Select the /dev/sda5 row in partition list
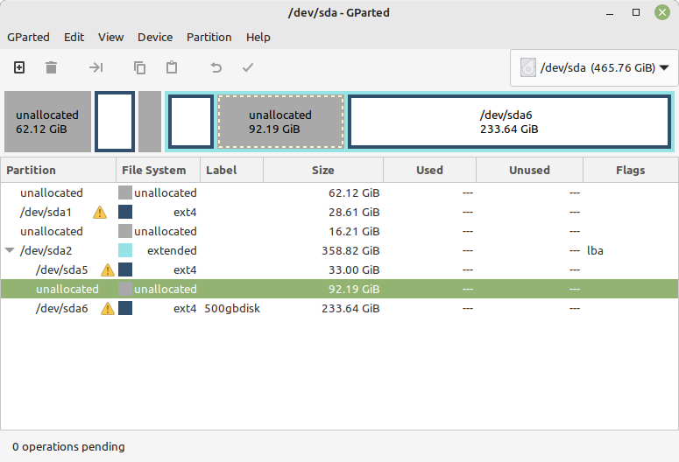679x462 pixels. [x=340, y=269]
